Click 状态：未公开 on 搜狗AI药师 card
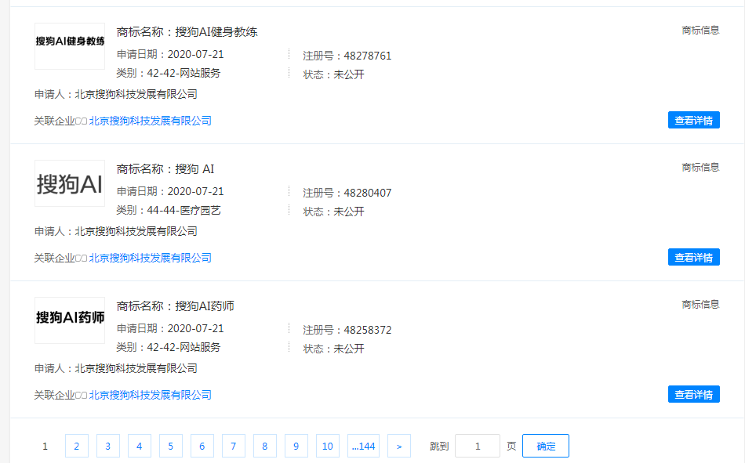 pos(333,349)
